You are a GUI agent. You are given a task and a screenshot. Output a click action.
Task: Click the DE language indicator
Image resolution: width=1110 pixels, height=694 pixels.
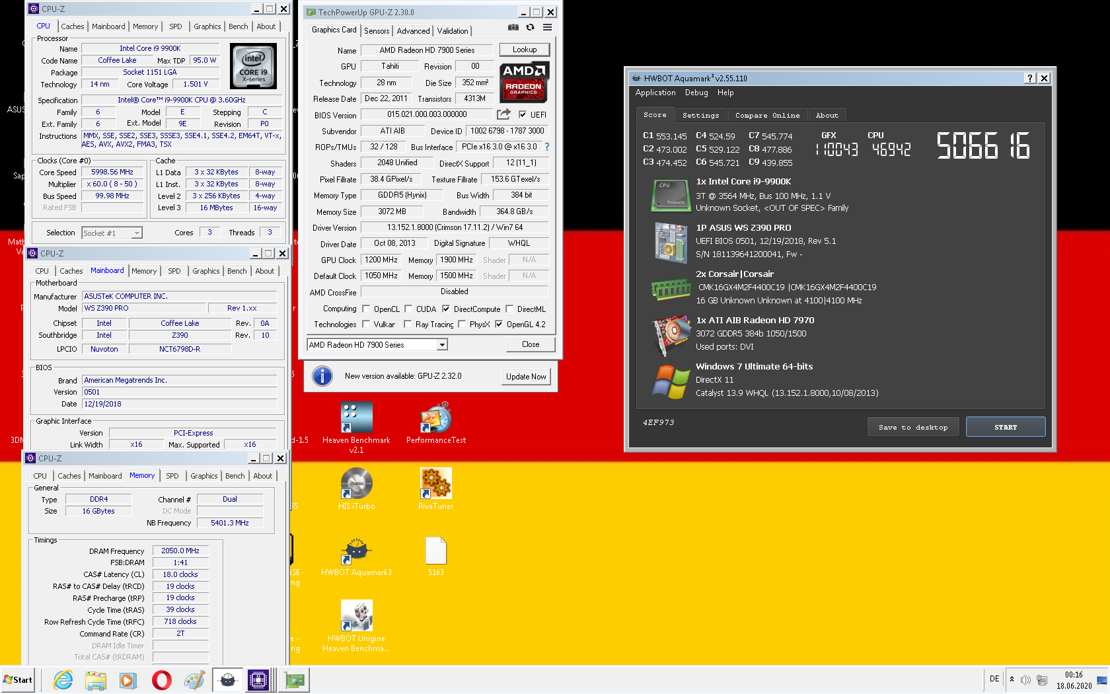point(994,679)
